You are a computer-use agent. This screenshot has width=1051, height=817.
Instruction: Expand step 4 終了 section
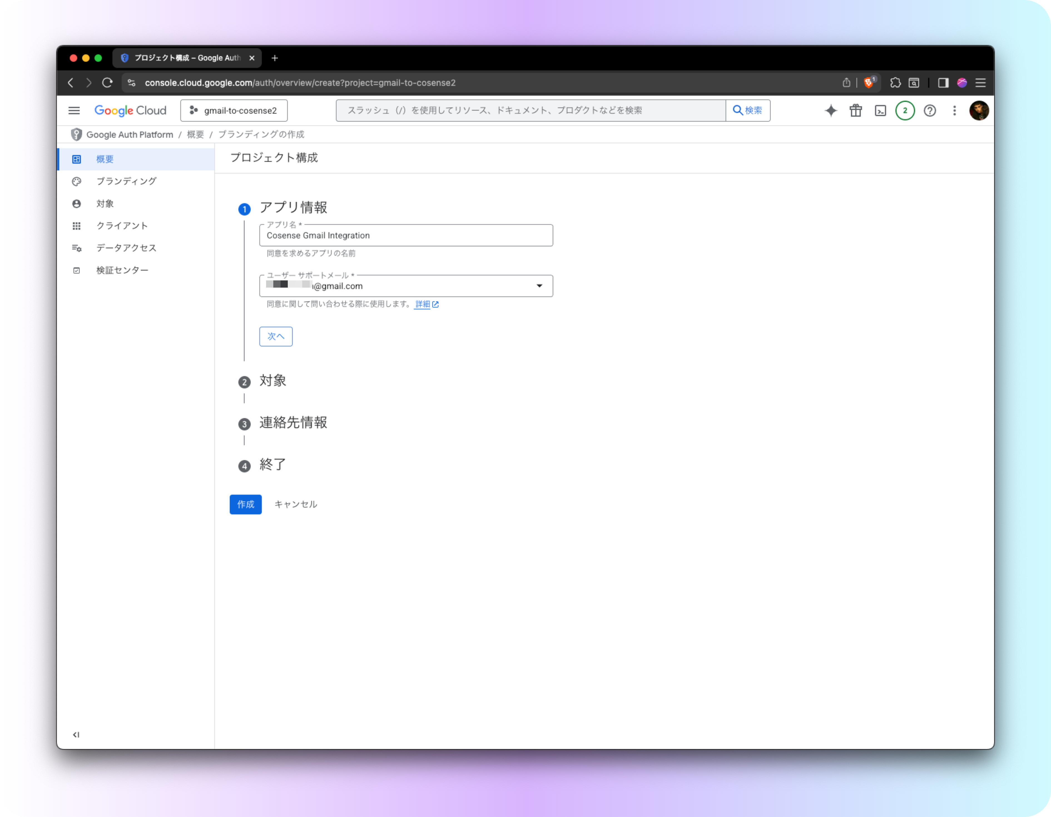click(273, 465)
